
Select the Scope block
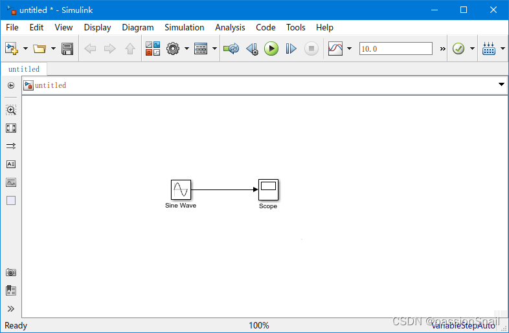(x=268, y=189)
